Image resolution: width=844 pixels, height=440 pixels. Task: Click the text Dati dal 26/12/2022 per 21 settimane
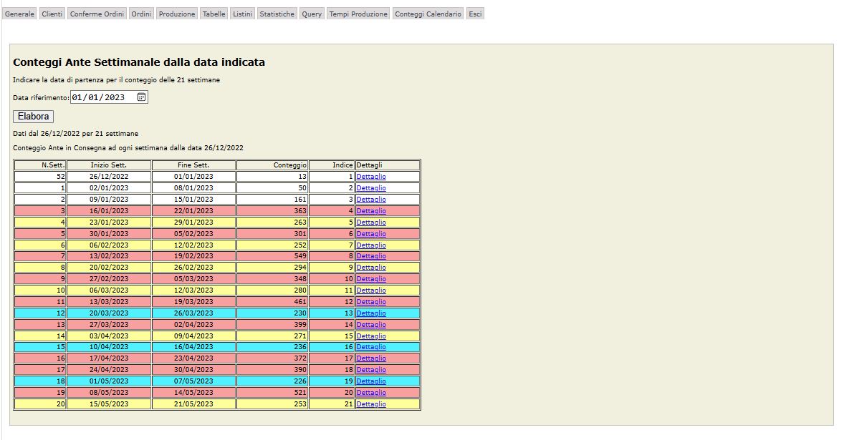(x=75, y=134)
